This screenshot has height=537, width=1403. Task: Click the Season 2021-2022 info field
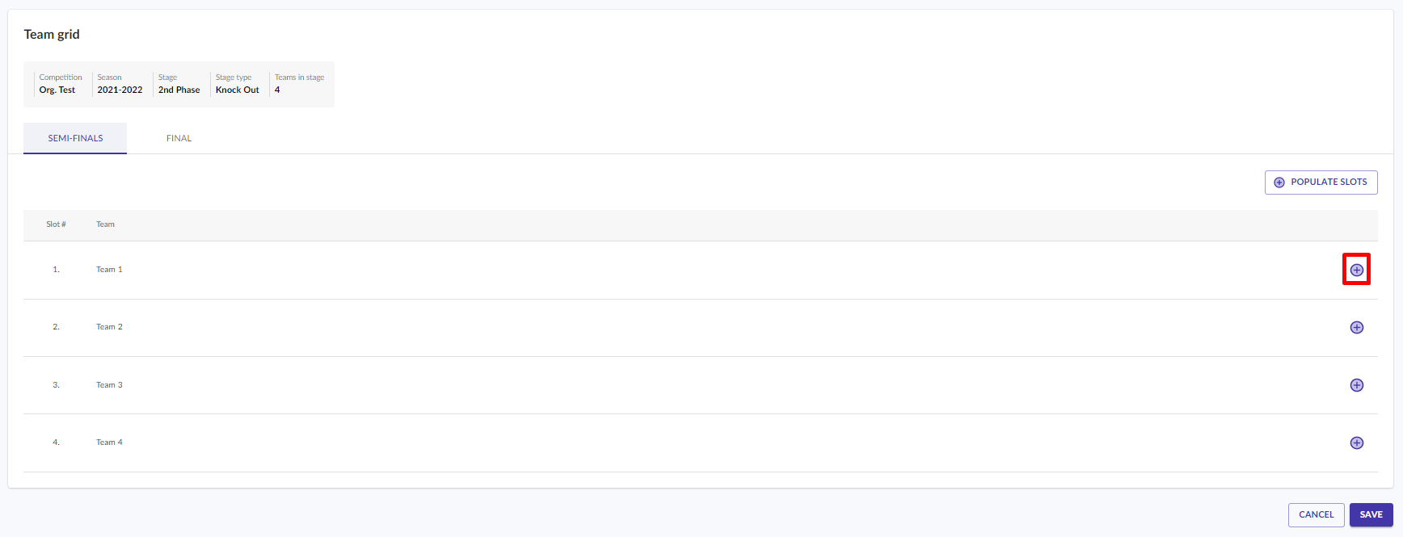point(120,84)
